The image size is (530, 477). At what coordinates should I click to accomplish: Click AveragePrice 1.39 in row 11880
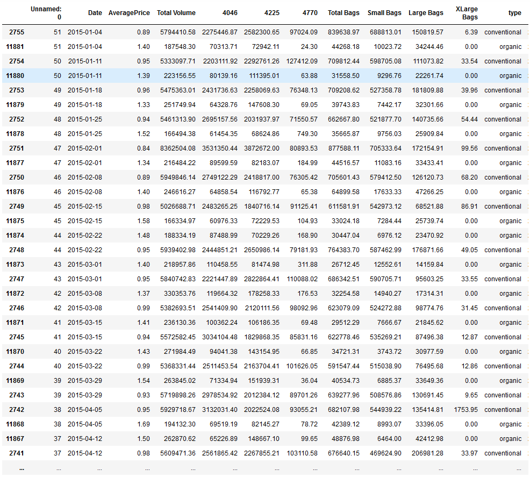144,76
